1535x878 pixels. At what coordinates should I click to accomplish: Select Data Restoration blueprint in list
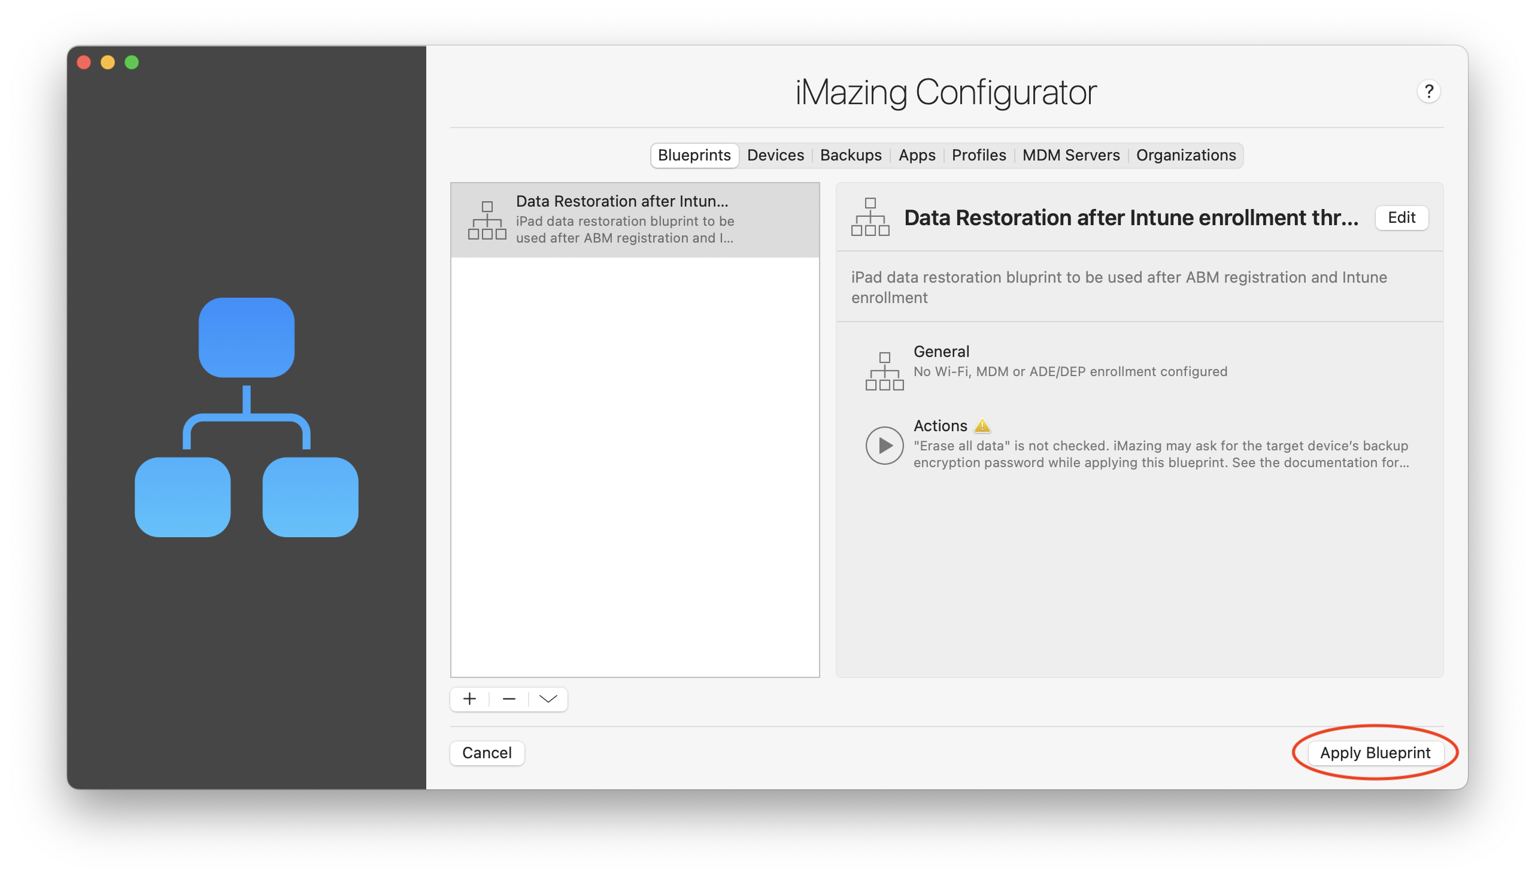coord(634,220)
